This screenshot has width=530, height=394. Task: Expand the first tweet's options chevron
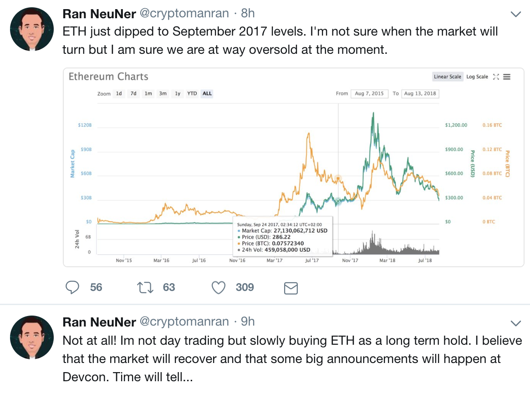(x=515, y=15)
